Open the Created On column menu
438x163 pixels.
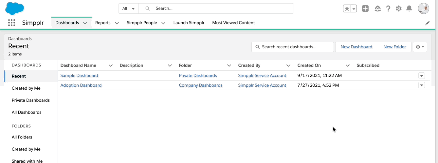coord(348,66)
